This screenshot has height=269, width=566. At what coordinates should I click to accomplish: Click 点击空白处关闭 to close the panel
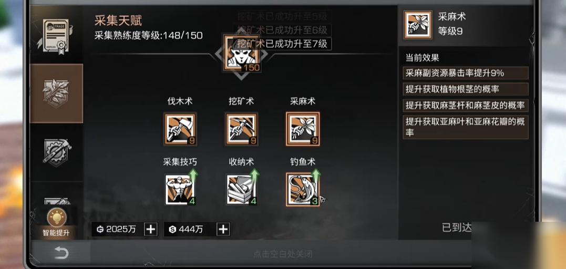pyautogui.click(x=283, y=254)
